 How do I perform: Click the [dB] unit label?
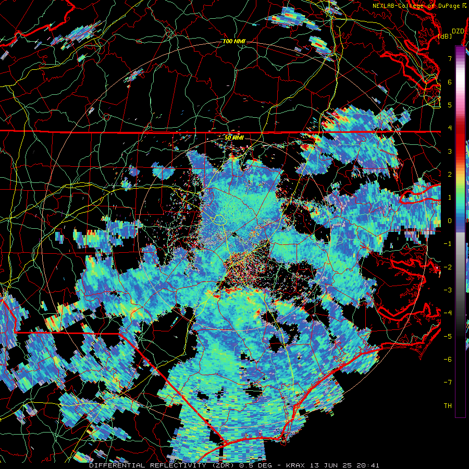445,36
